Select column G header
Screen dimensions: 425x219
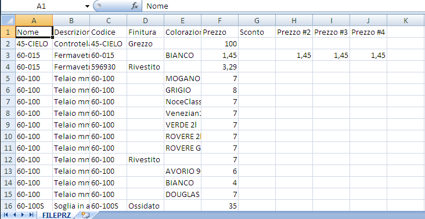coord(257,20)
